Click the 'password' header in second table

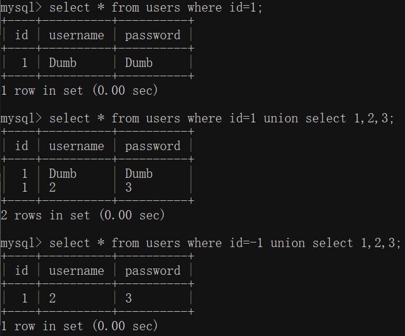pos(153,147)
